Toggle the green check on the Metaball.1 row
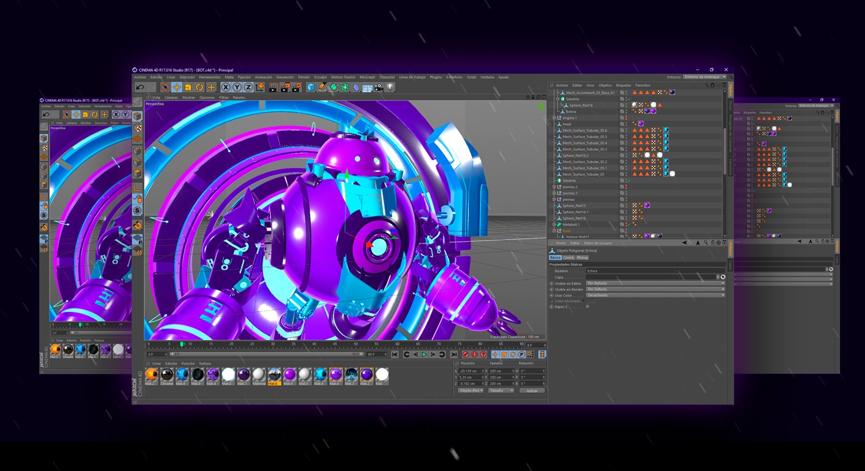The image size is (865, 471). tap(628, 224)
